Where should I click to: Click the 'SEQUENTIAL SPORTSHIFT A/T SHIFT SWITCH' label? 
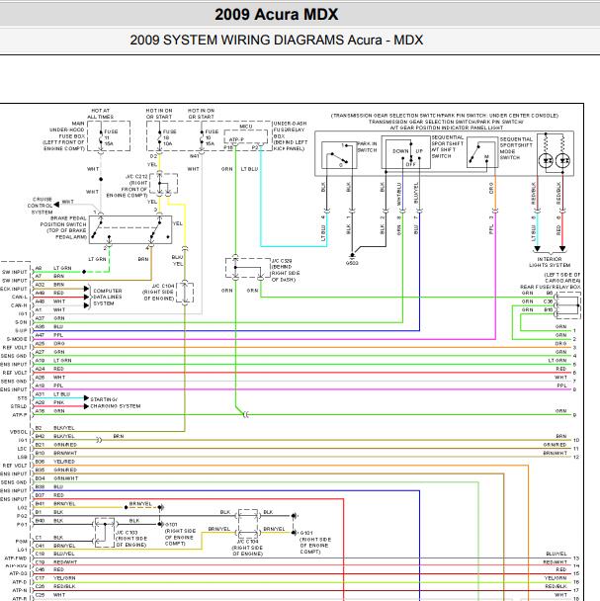(448, 147)
